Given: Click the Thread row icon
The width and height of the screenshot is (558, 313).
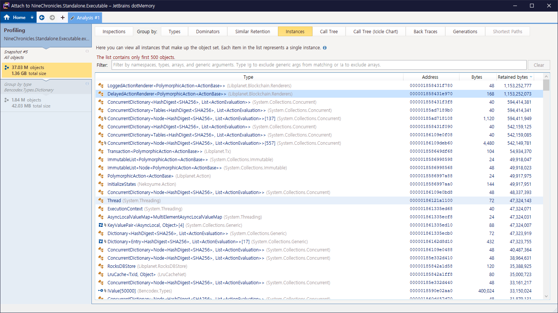Looking at the screenshot, I should (x=101, y=200).
